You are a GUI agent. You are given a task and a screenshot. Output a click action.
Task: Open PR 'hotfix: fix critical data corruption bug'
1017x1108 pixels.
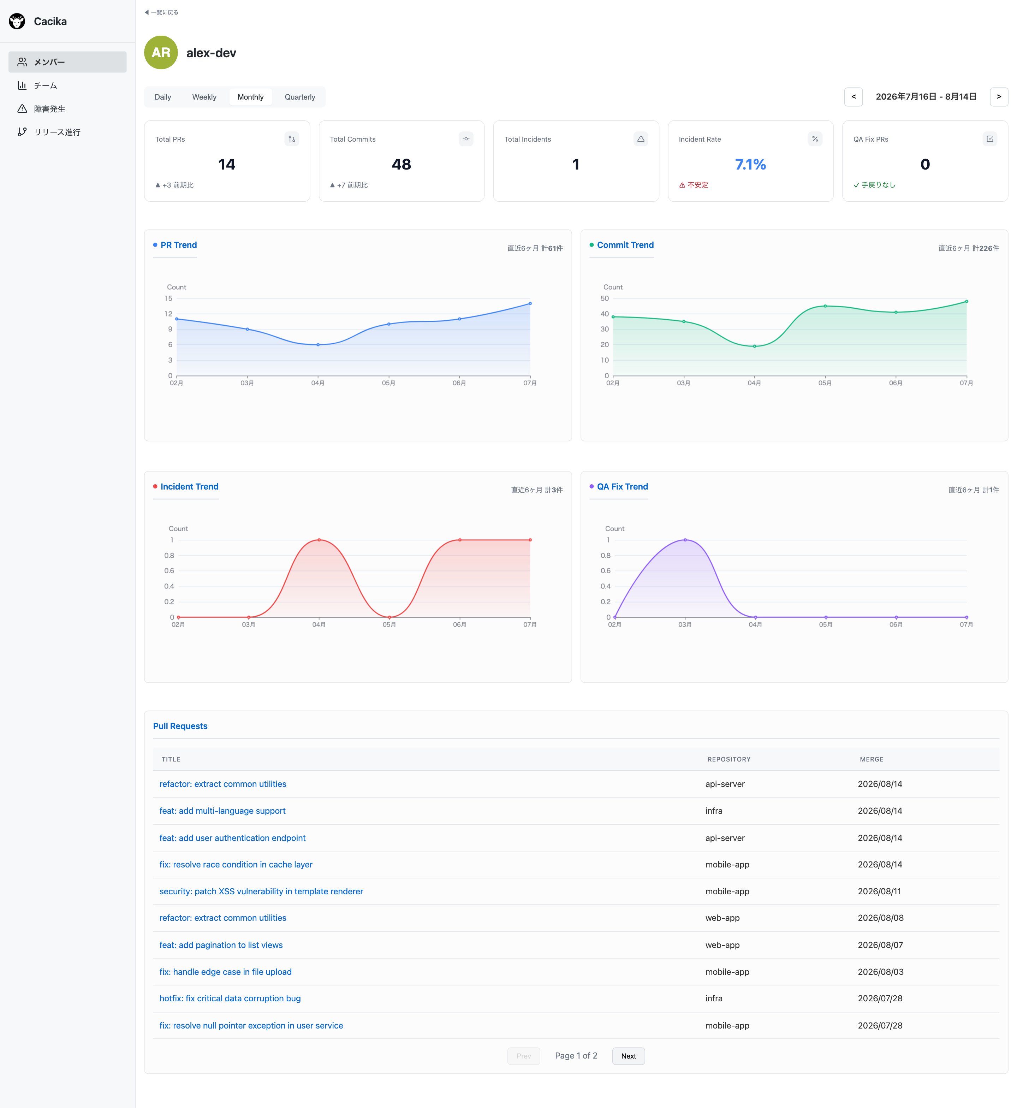[230, 999]
